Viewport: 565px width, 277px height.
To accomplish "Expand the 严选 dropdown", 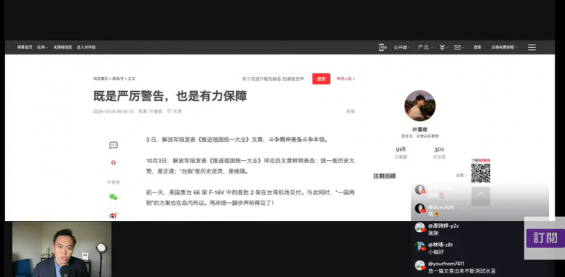I will tap(425, 48).
